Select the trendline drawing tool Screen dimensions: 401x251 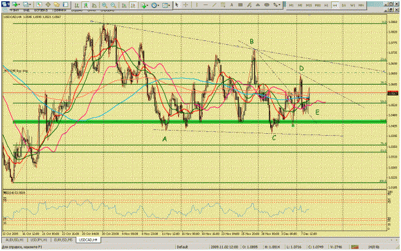click(214, 5)
